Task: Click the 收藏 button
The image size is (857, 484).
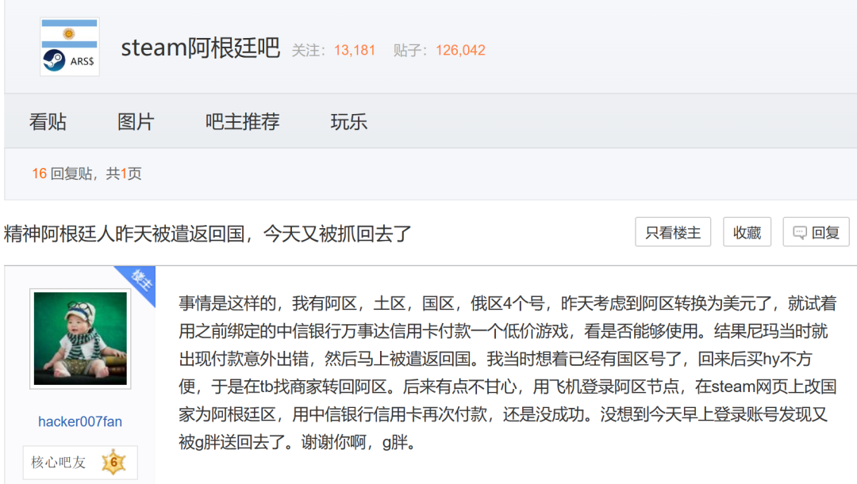Action: tap(747, 232)
